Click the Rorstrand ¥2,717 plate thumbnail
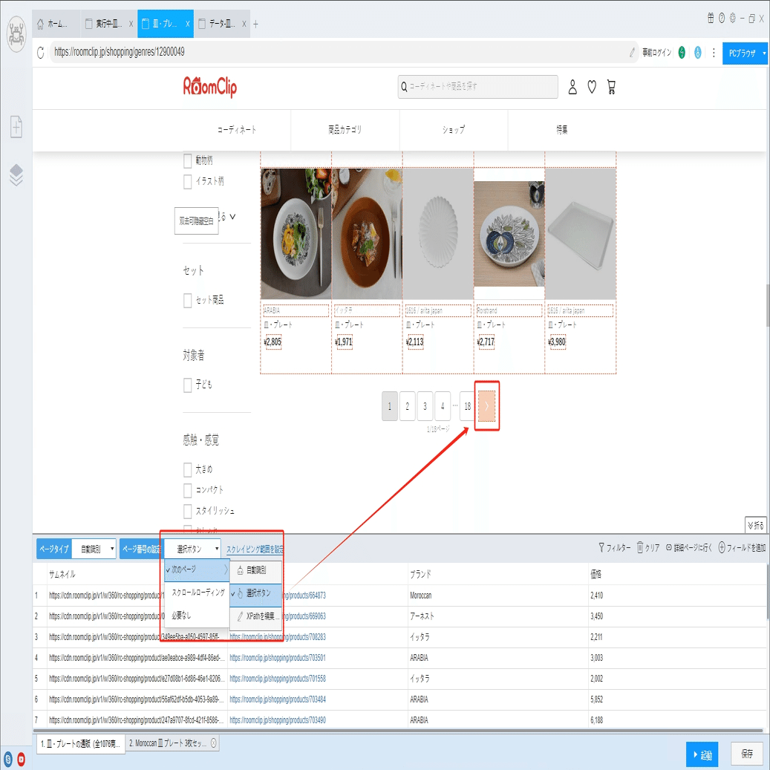Screen dimensions: 770x770 click(509, 234)
